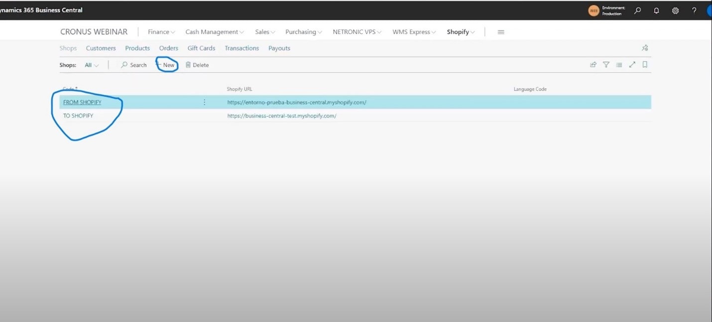The width and height of the screenshot is (712, 322).
Task: Click the expand page arrows icon
Action: pos(632,64)
